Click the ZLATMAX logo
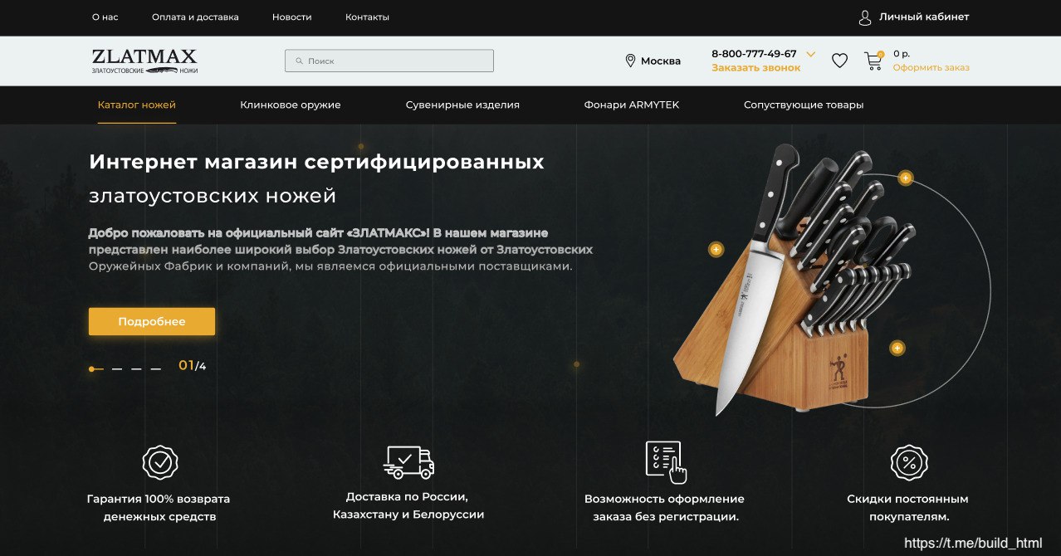 [x=144, y=61]
